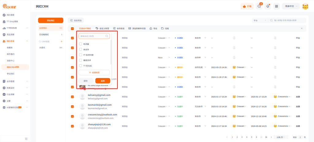Click the tiger user avatar
314x142 pixels.
[305, 6]
